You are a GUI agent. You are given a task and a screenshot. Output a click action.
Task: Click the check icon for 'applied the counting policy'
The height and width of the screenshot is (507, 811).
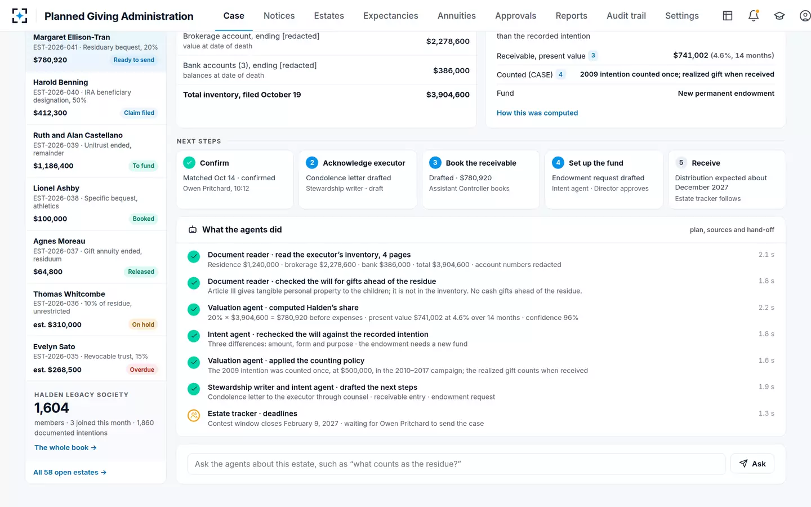(194, 363)
